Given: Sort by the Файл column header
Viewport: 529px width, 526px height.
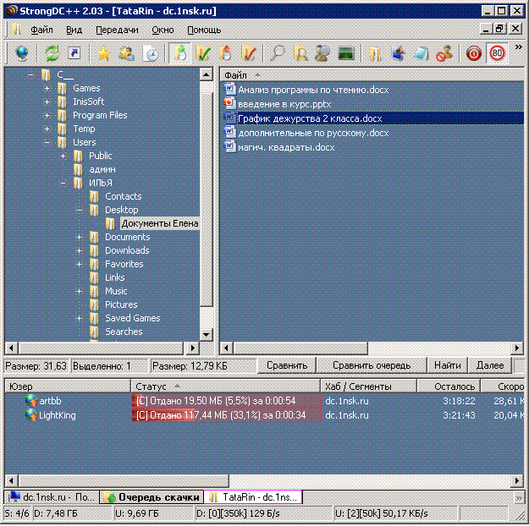Looking at the screenshot, I should (x=372, y=75).
